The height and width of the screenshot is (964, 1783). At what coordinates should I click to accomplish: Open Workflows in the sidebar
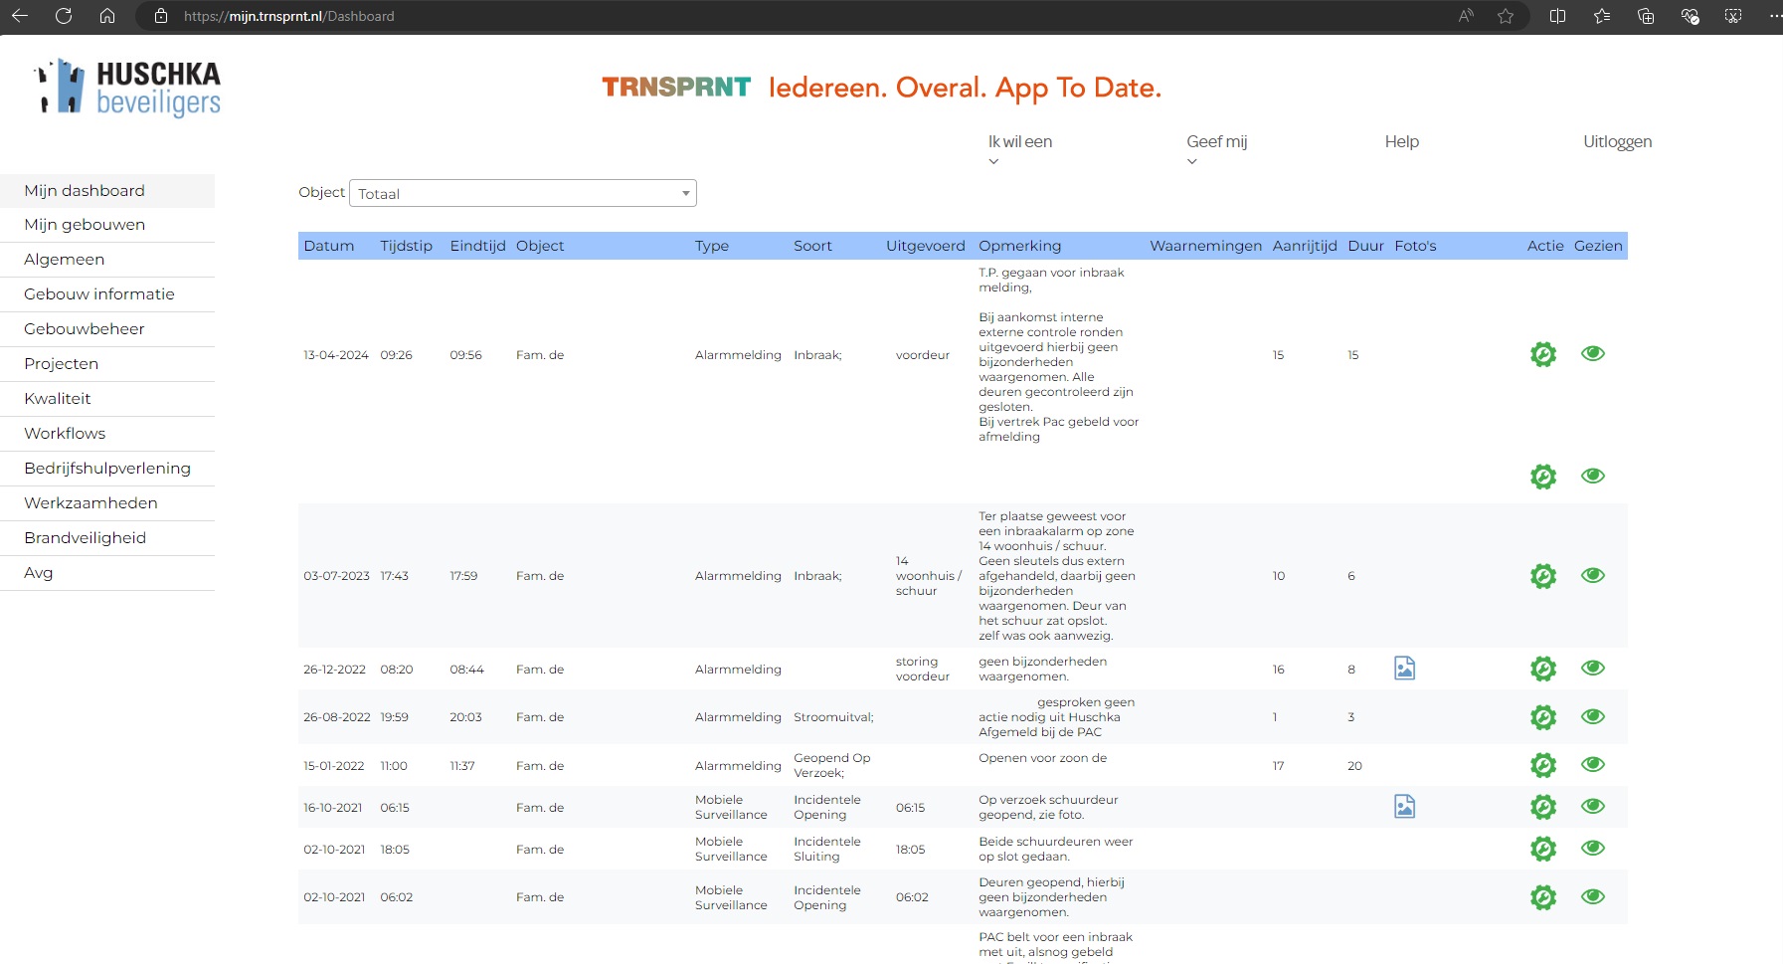point(107,434)
